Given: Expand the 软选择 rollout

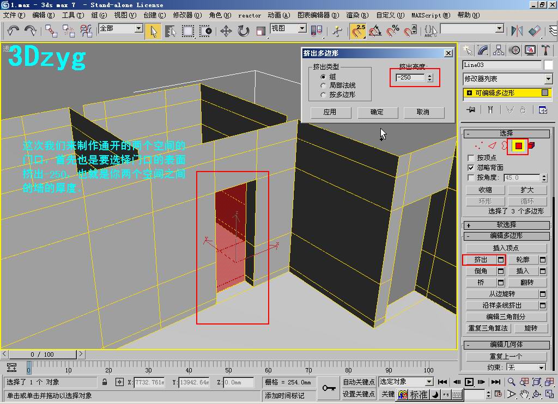Looking at the screenshot, I should 507,225.
